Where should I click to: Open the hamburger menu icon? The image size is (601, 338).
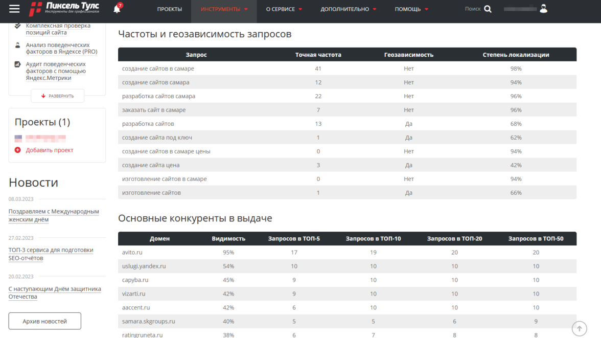click(x=14, y=9)
